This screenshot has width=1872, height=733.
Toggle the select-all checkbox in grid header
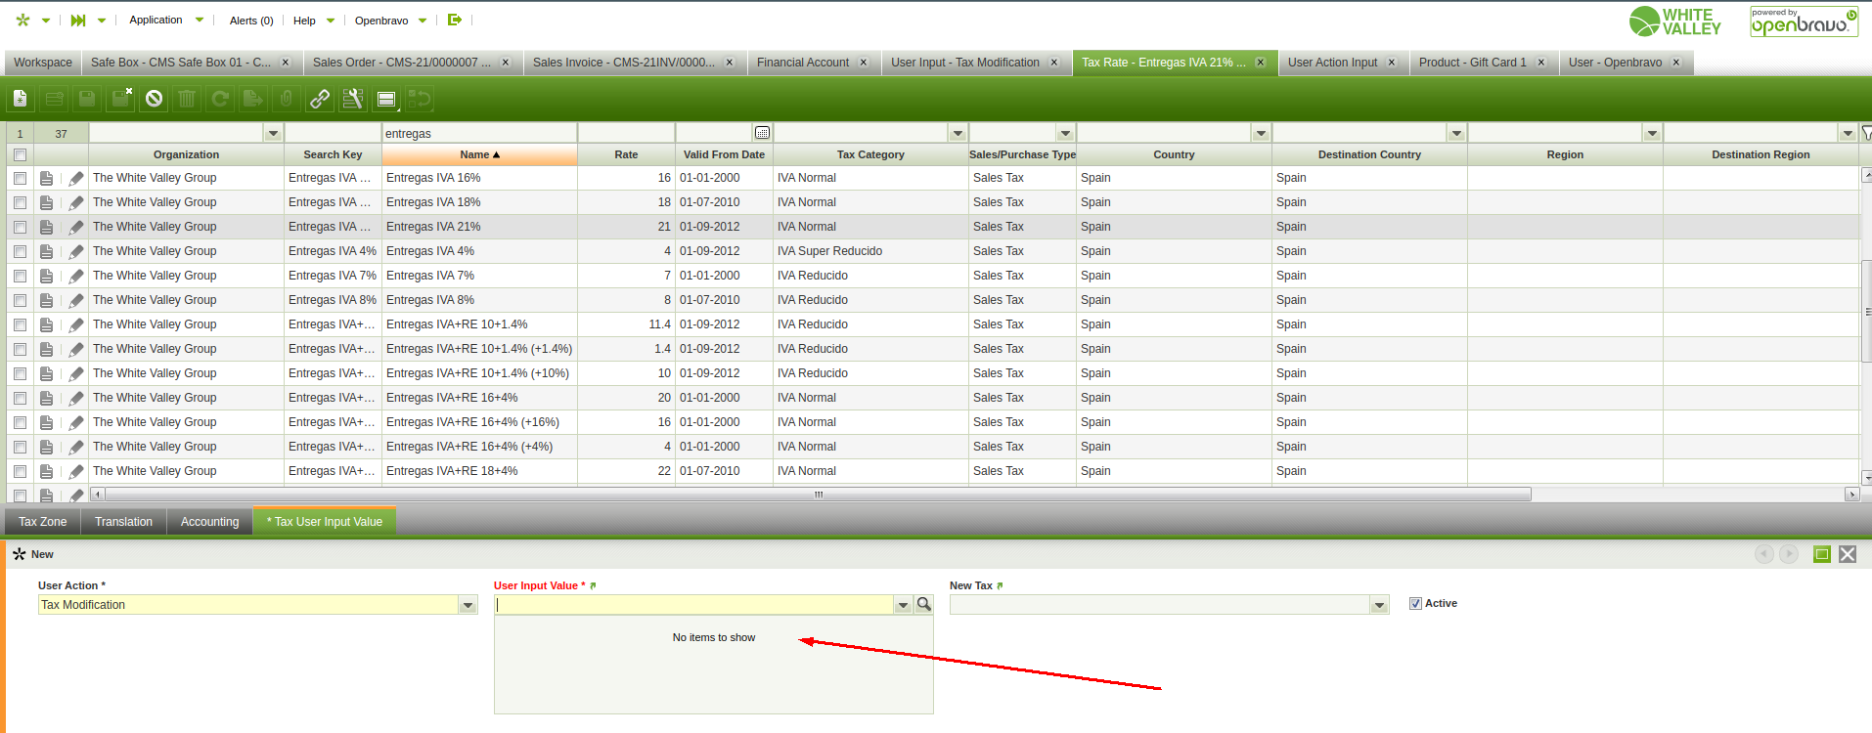pos(20,154)
